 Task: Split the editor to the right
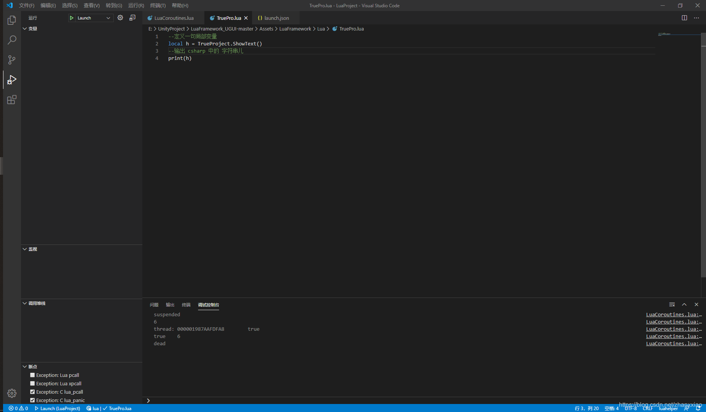[x=684, y=18]
